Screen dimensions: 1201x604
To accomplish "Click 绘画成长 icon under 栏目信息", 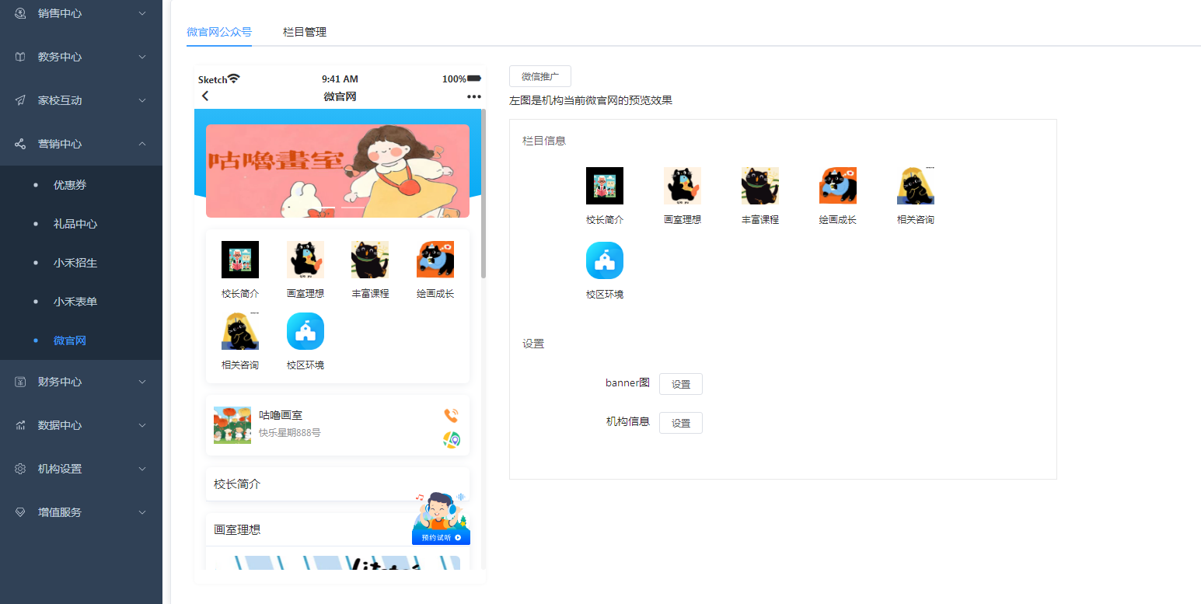I will click(x=838, y=186).
